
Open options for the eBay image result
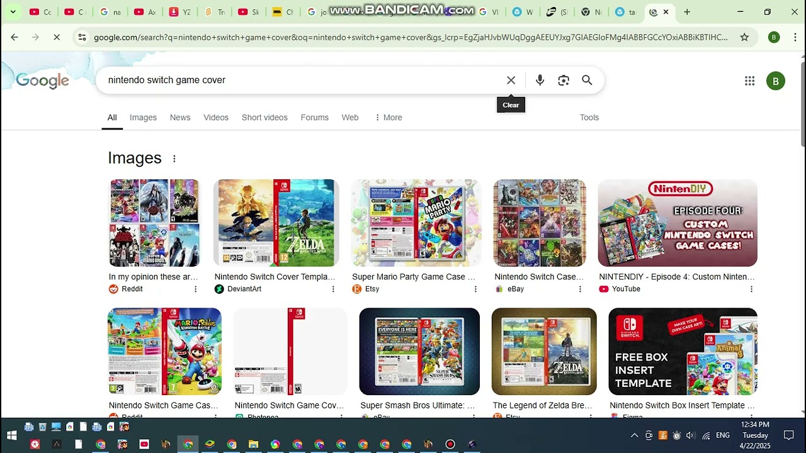pyautogui.click(x=580, y=289)
